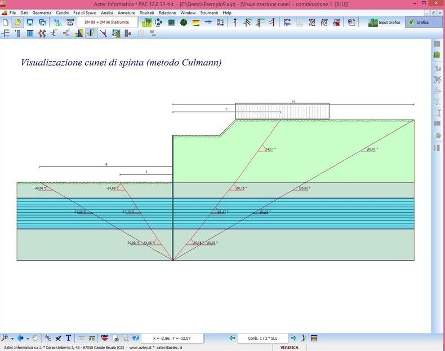Click the New file icon

click(6, 23)
